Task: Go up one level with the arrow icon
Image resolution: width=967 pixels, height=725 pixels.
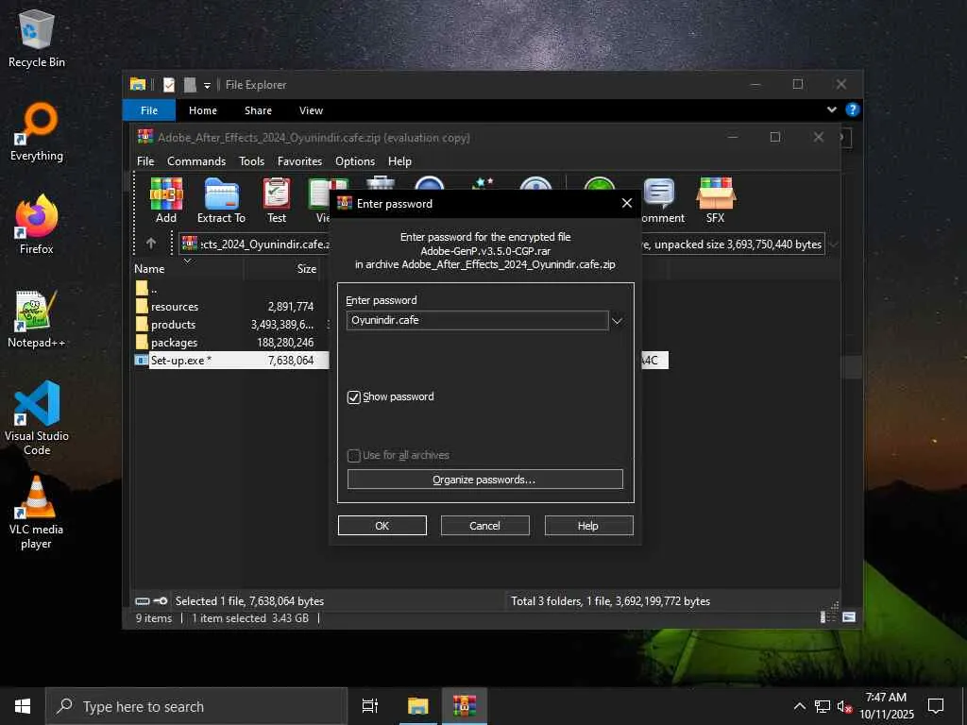Action: point(151,244)
